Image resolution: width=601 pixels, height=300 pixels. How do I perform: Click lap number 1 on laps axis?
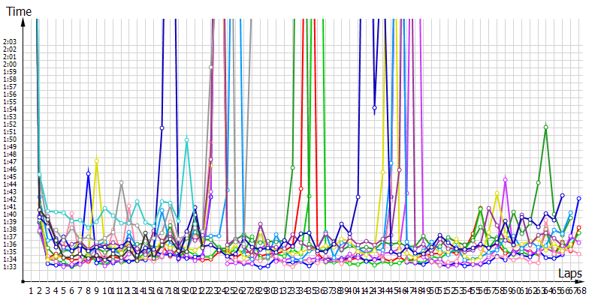tap(31, 290)
